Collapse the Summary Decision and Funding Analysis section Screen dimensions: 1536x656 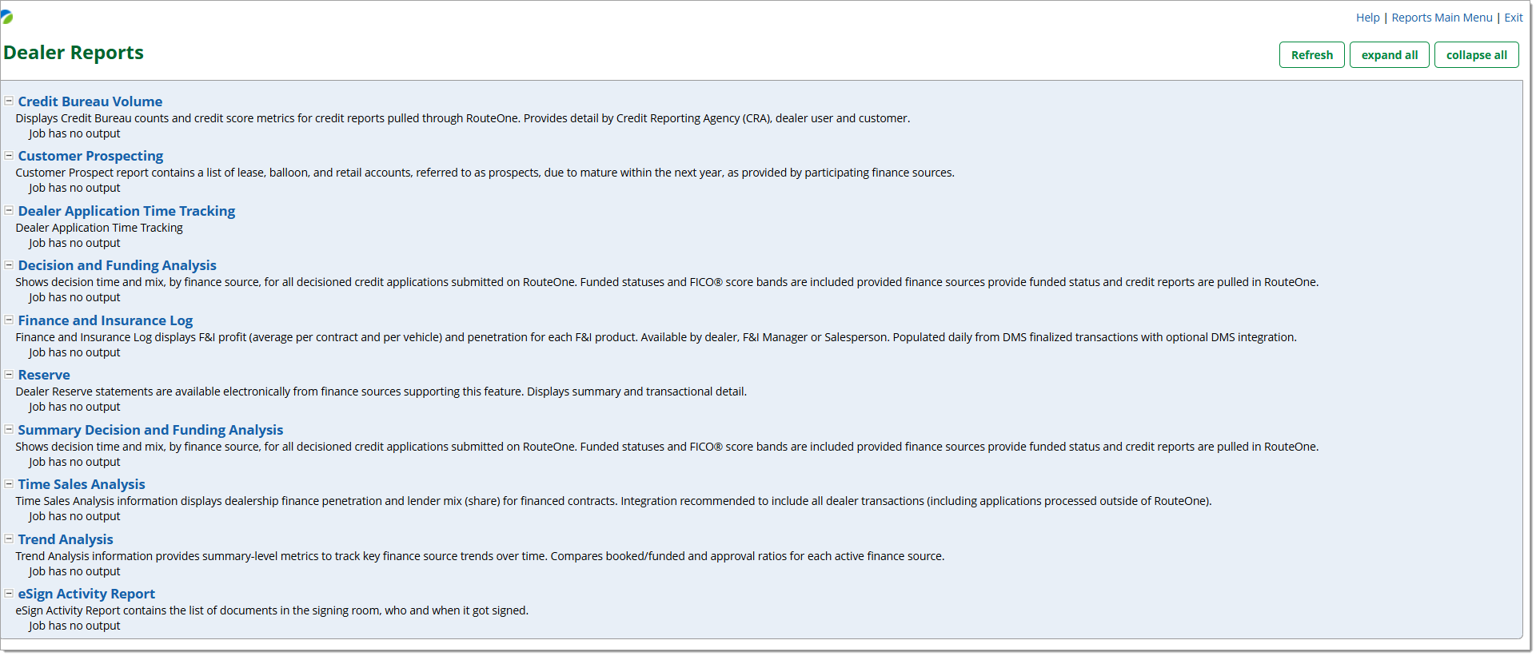coord(9,430)
